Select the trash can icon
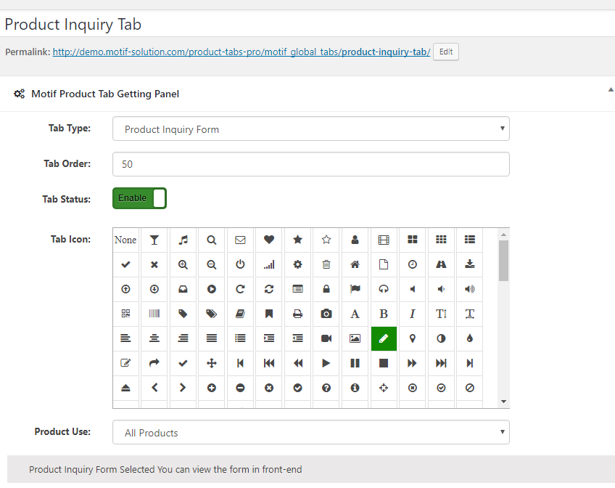Screen dimensions: 615x488 coord(326,264)
